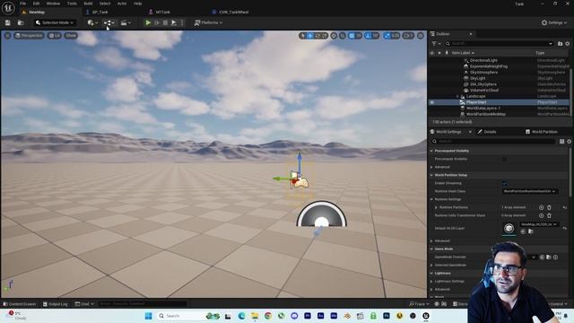Viewport: 574px width, 323px height.
Task: Open the Help menu
Action: pos(137,4)
